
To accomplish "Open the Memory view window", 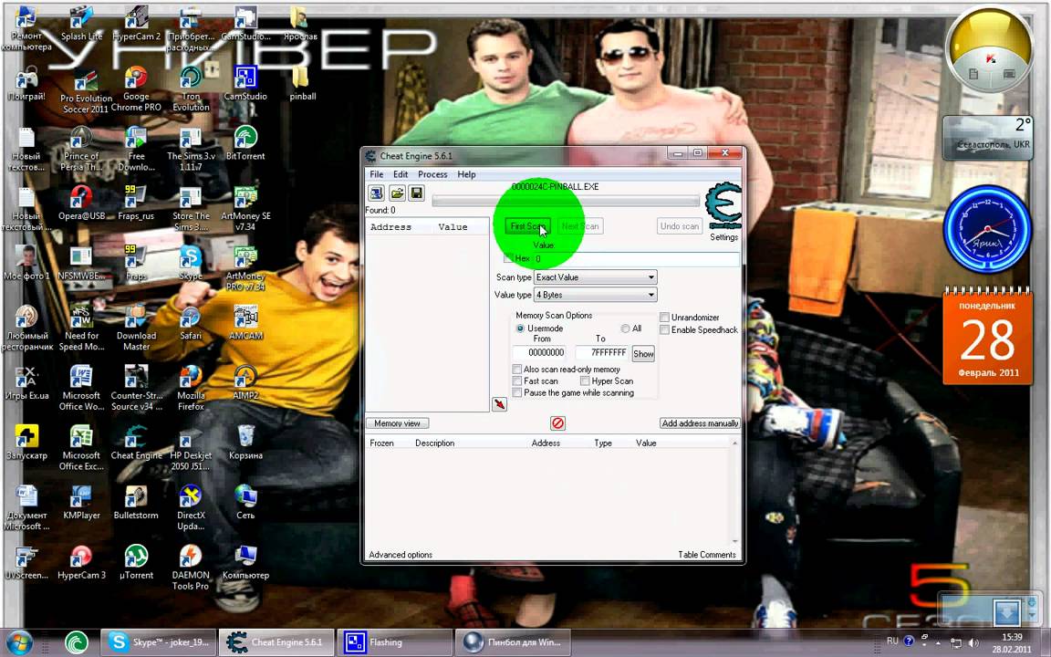I will (398, 423).
